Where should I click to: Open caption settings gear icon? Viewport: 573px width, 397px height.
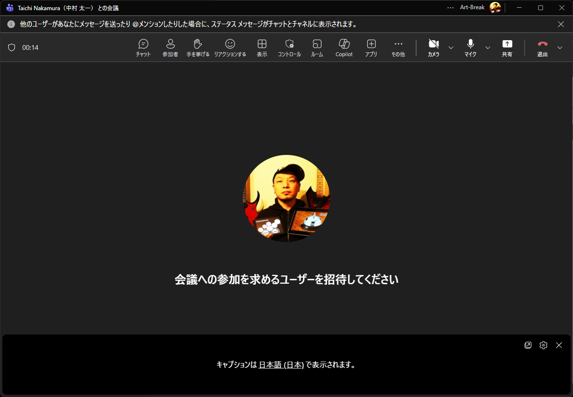coord(543,345)
